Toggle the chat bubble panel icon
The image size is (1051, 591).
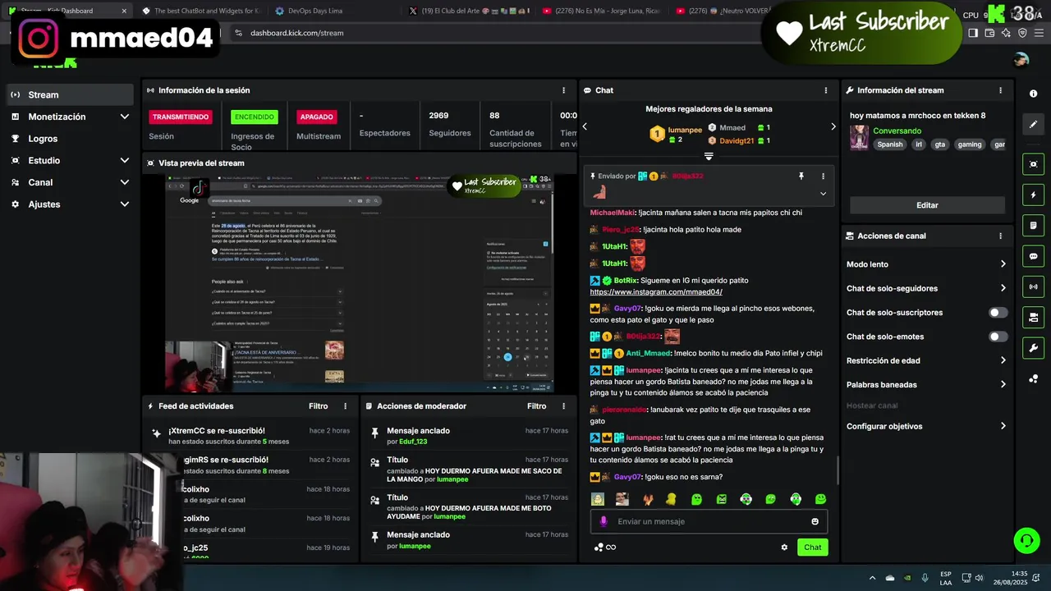(1033, 256)
